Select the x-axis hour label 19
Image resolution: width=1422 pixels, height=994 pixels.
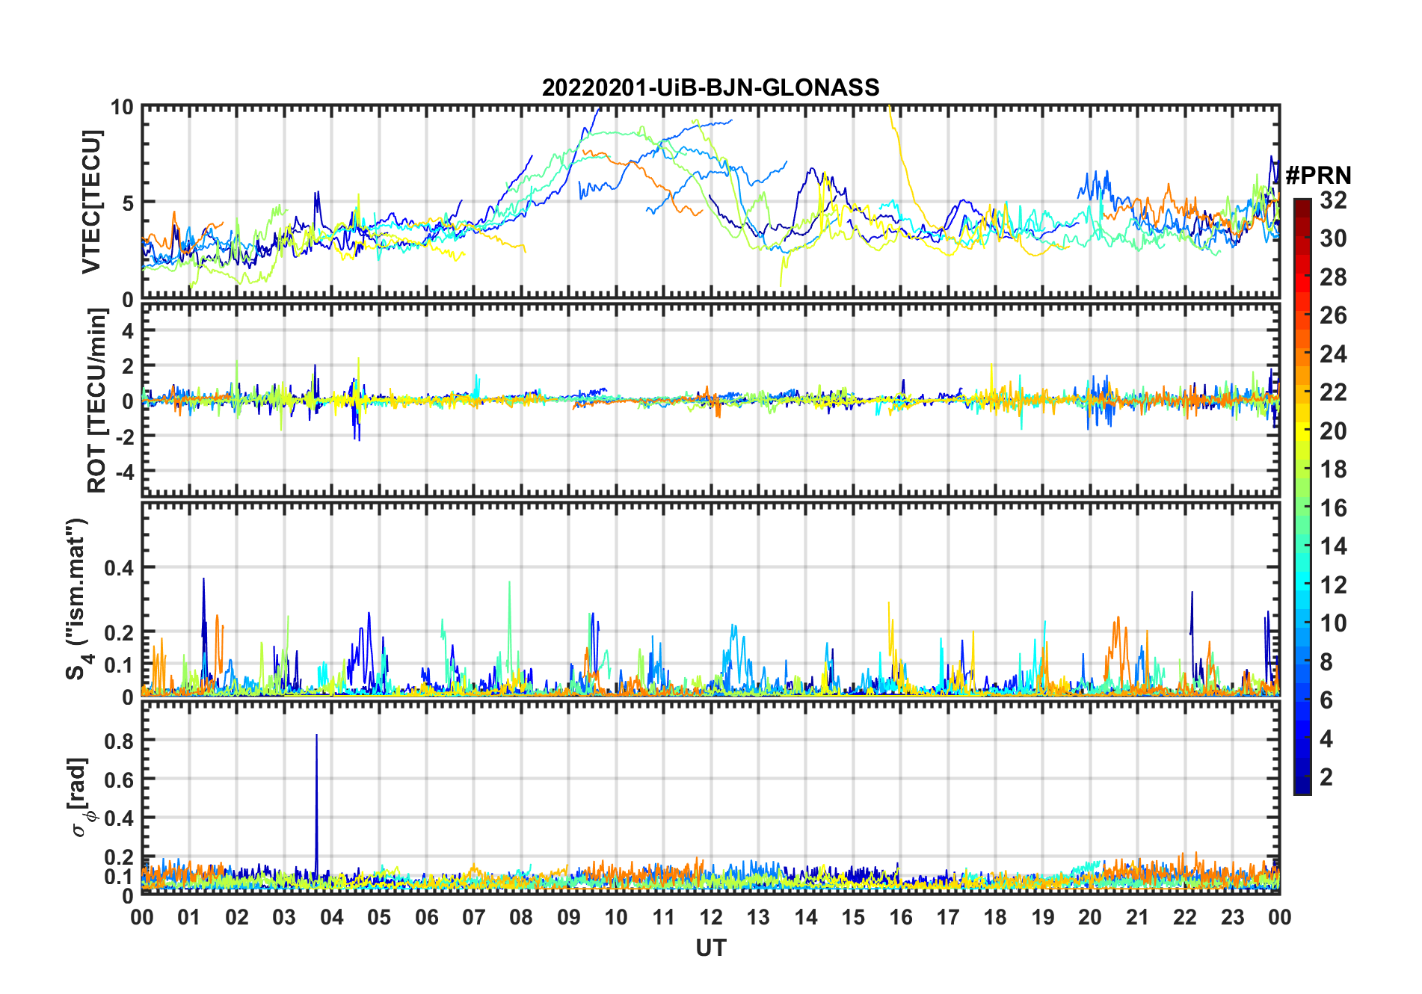point(1043,918)
